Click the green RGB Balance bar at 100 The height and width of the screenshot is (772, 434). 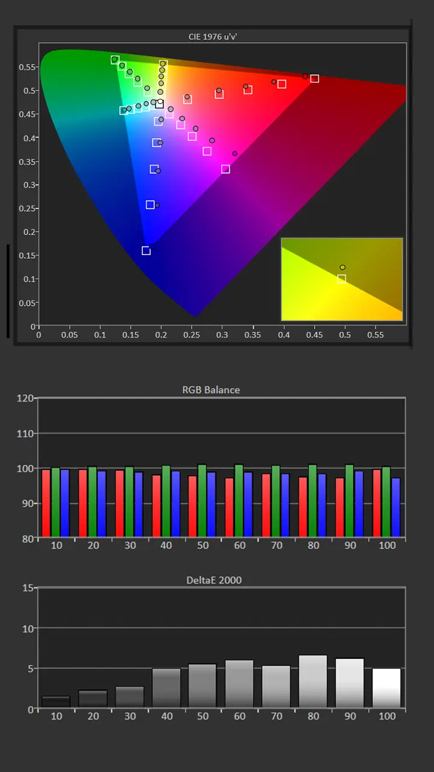click(x=386, y=502)
